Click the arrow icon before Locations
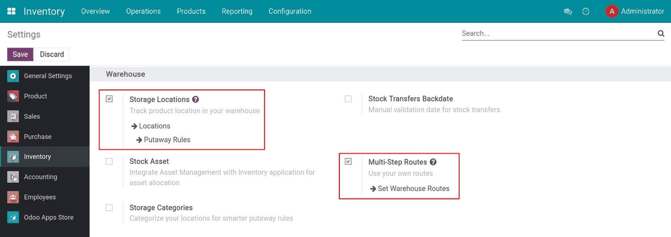Screen dimensions: 671x237 point(134,126)
